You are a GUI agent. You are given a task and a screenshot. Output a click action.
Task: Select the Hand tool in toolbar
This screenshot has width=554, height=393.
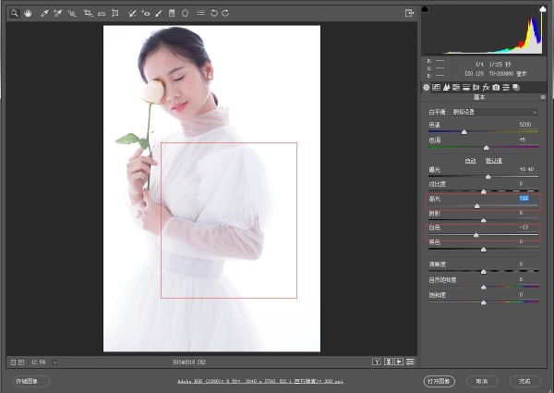[x=28, y=14]
